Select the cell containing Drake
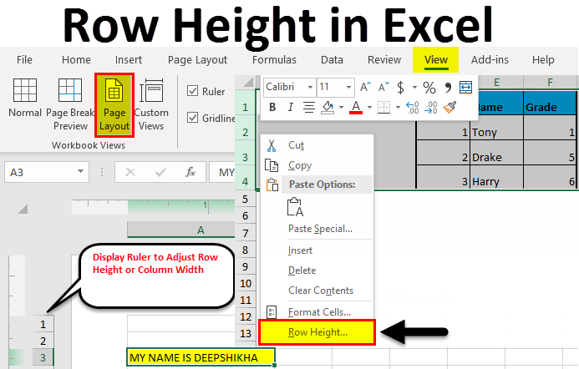Image resolution: width=579 pixels, height=369 pixels. point(496,153)
